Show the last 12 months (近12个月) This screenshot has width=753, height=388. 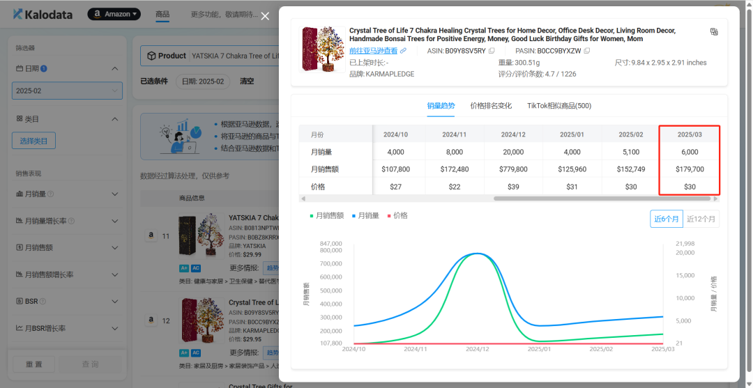[701, 219]
